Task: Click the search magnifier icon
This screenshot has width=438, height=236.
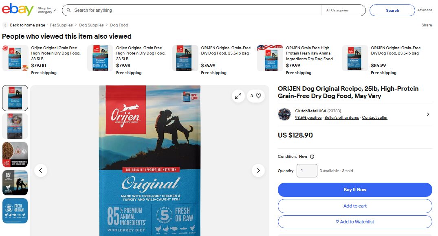Action: (x=69, y=10)
